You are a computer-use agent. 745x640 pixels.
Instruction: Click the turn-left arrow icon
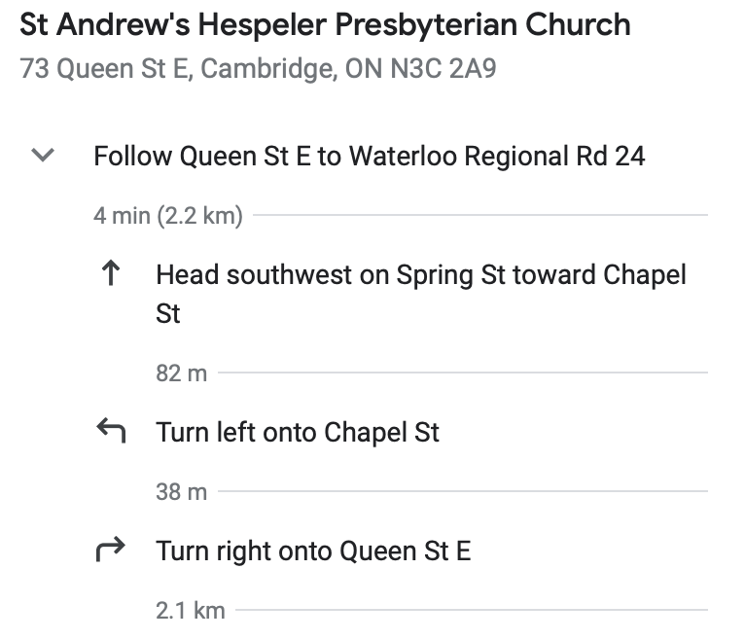(111, 430)
